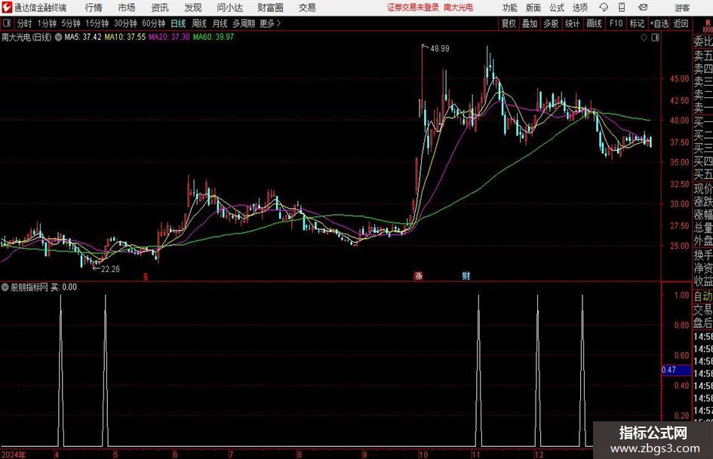Toggle the side panel icon at chart top-right
The image size is (713, 459).
[655, 38]
